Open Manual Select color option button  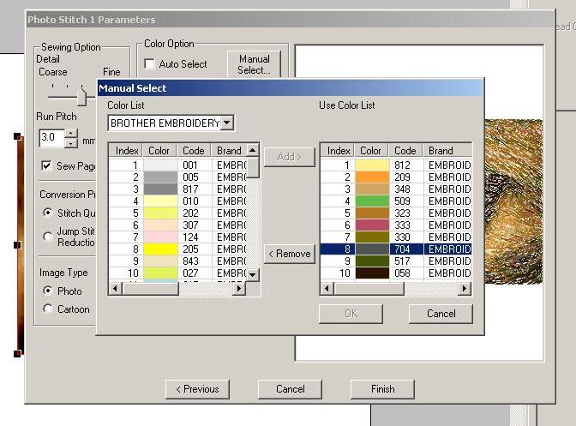(254, 64)
